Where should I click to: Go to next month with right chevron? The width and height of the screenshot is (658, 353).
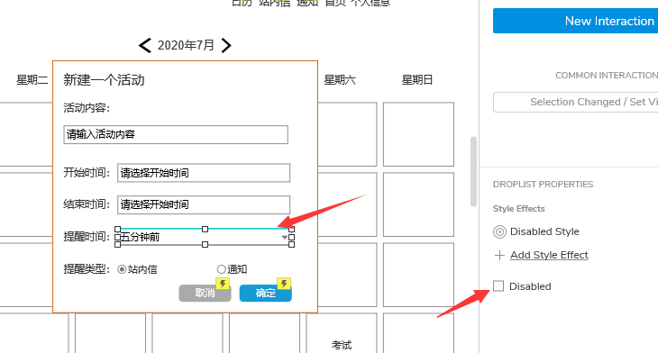226,45
